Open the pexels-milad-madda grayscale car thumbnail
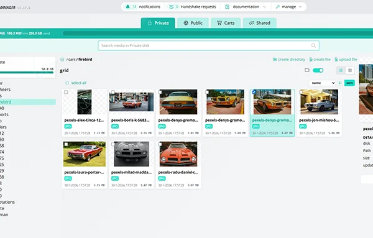373x238 pixels. pyautogui.click(x=132, y=154)
